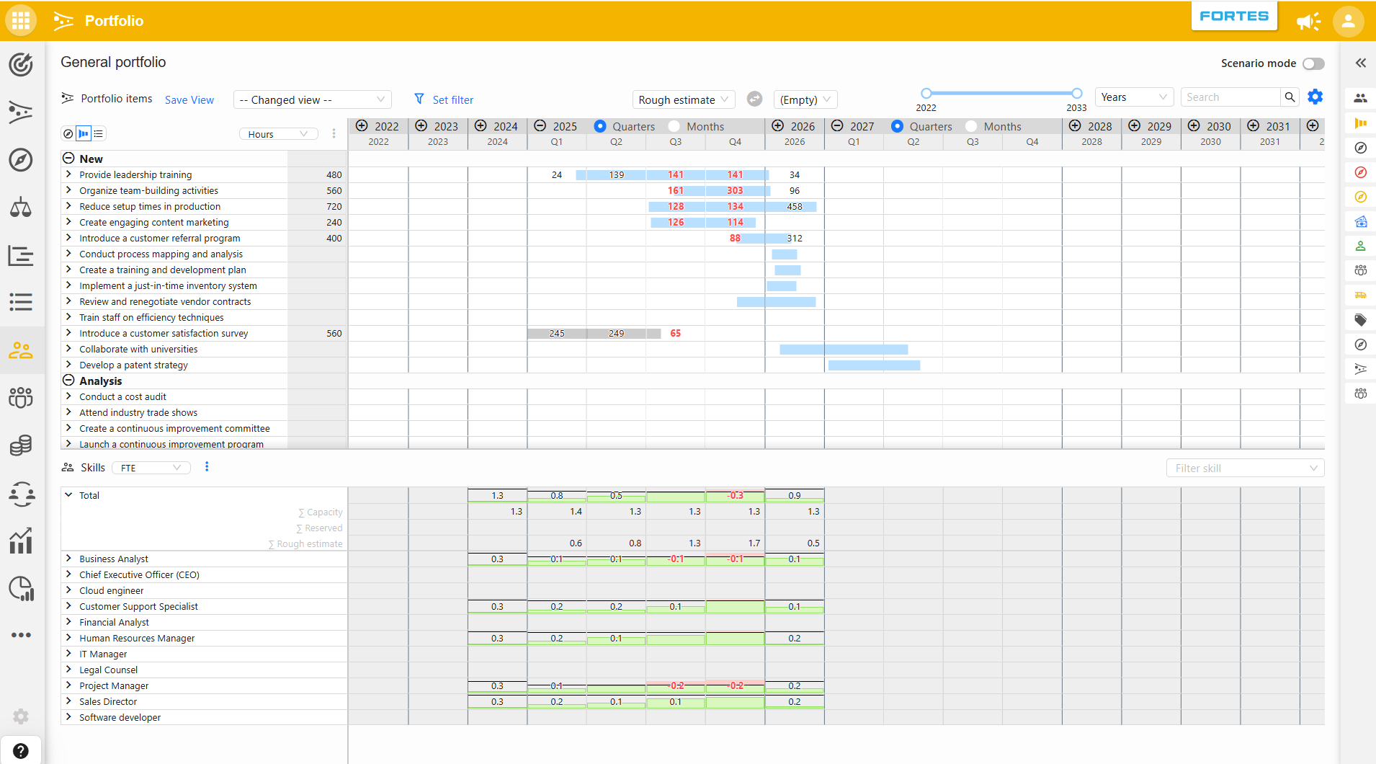This screenshot has height=764, width=1376.
Task: Expand the Business Analyst skill row
Action: tap(68, 559)
